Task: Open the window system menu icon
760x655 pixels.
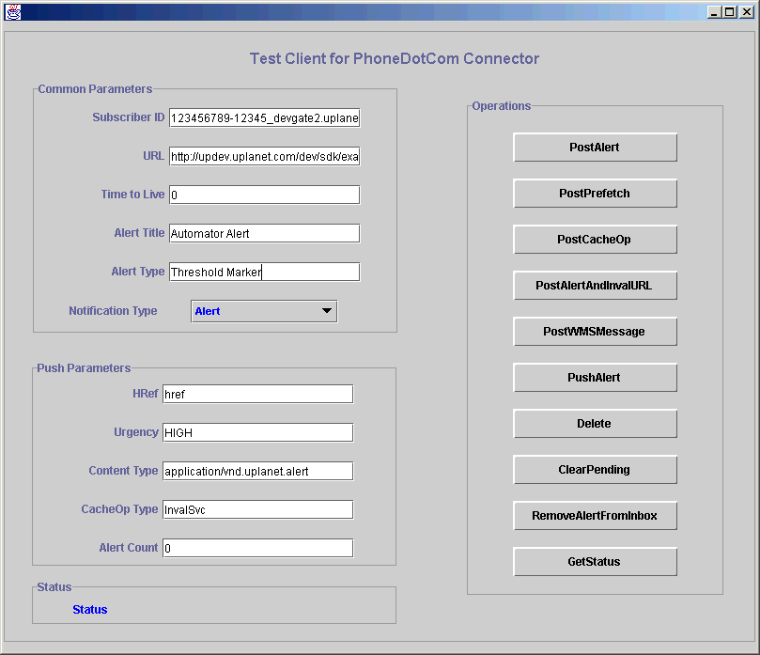Action: click(x=13, y=12)
